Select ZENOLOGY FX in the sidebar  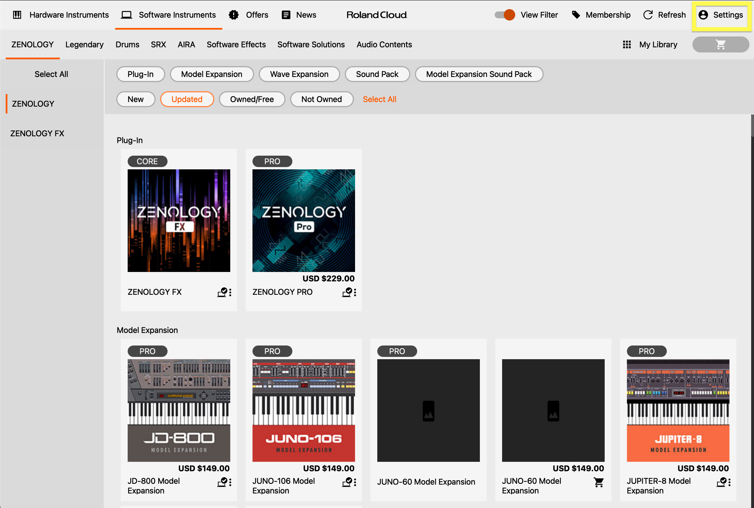[37, 133]
